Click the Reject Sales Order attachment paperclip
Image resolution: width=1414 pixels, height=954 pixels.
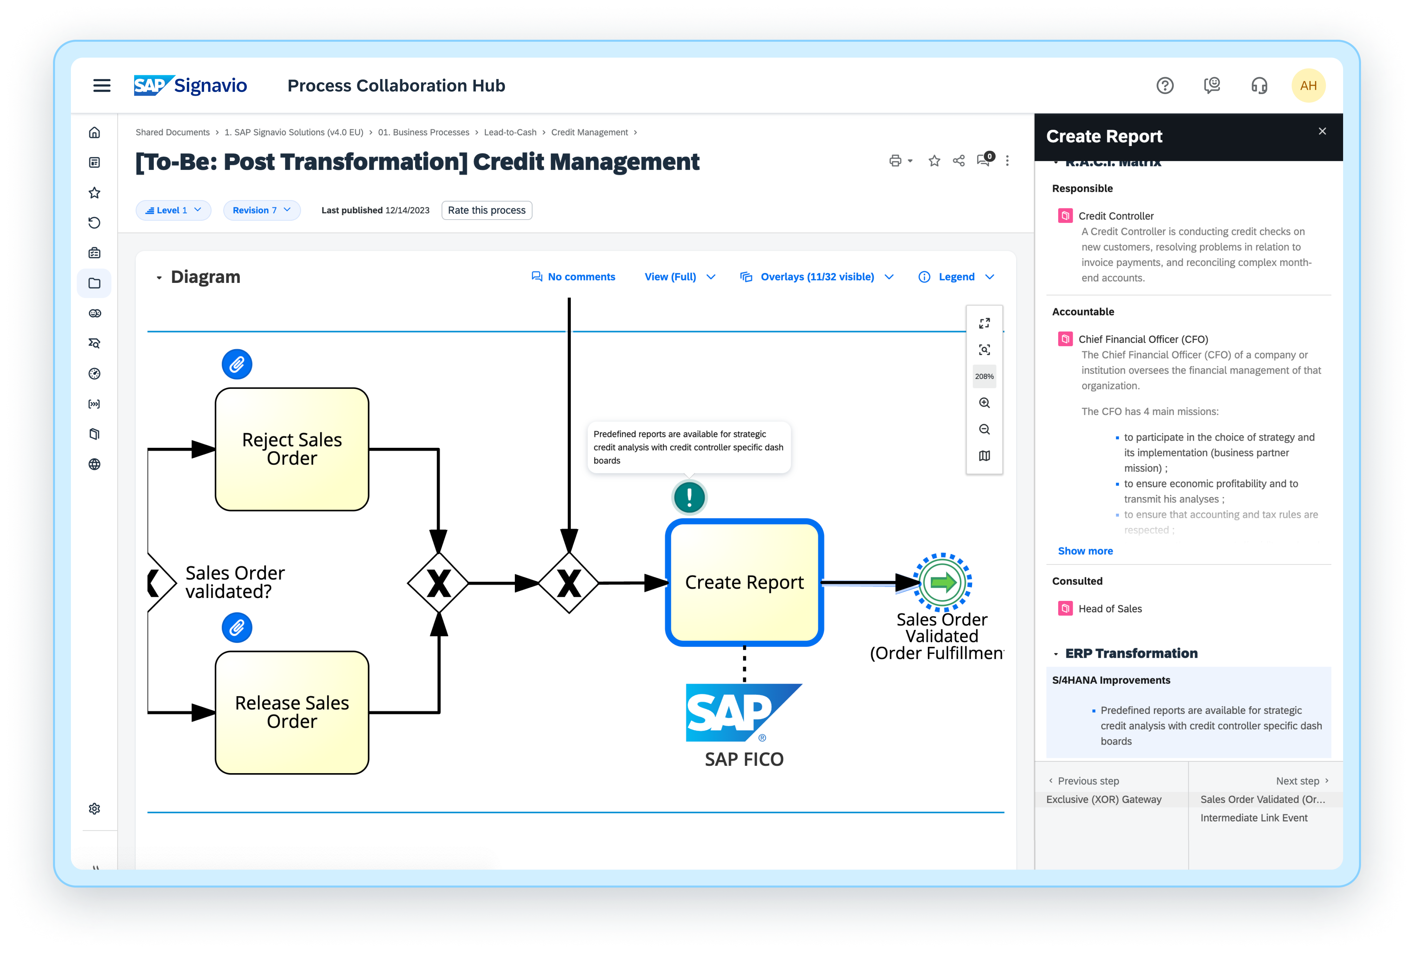(x=237, y=364)
